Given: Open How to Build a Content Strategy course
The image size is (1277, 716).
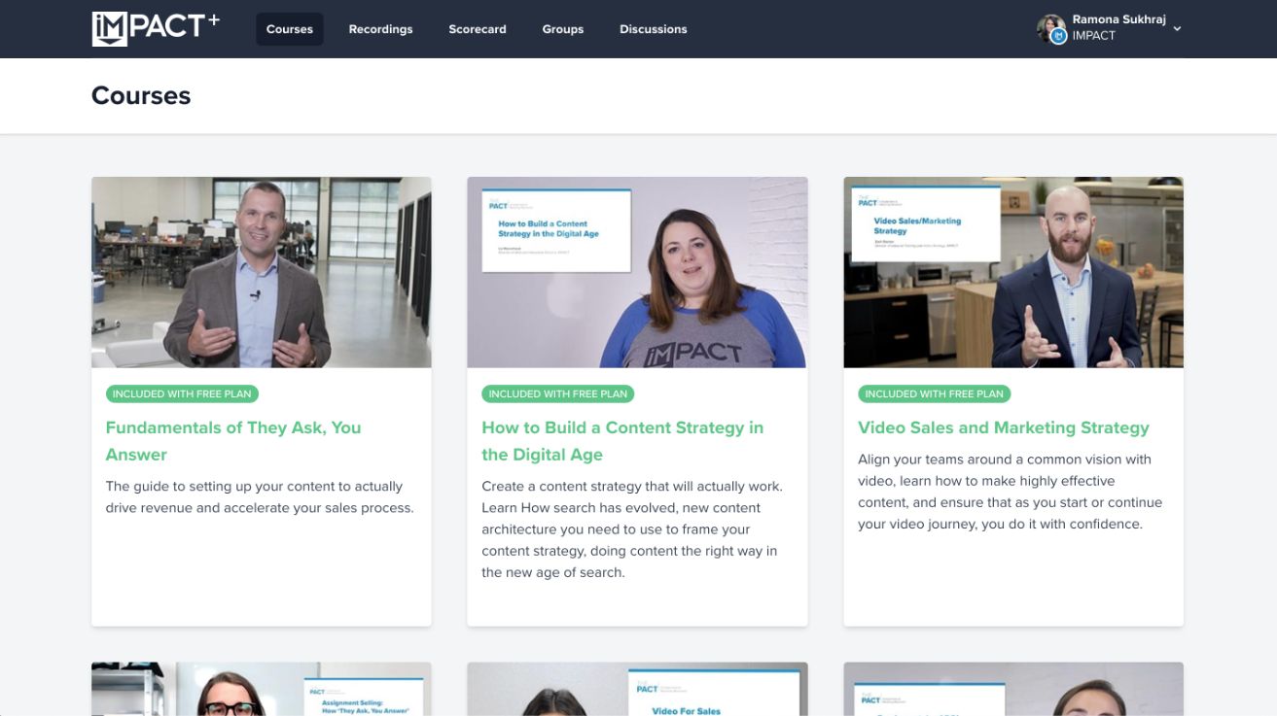Looking at the screenshot, I should point(622,441).
